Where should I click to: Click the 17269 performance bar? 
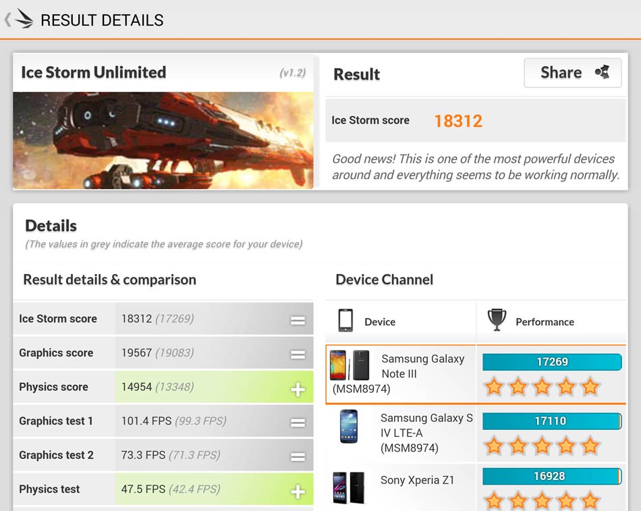tap(552, 362)
